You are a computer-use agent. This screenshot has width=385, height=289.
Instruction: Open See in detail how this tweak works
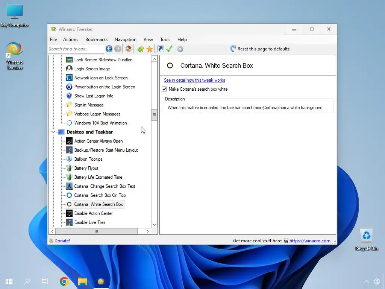(194, 80)
